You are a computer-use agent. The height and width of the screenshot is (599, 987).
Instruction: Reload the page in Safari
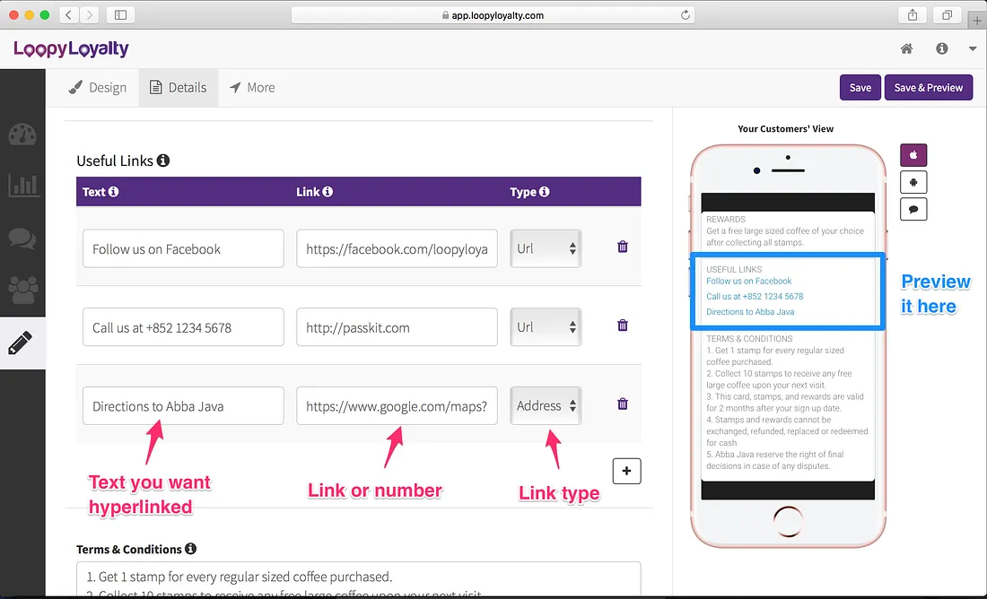click(685, 15)
